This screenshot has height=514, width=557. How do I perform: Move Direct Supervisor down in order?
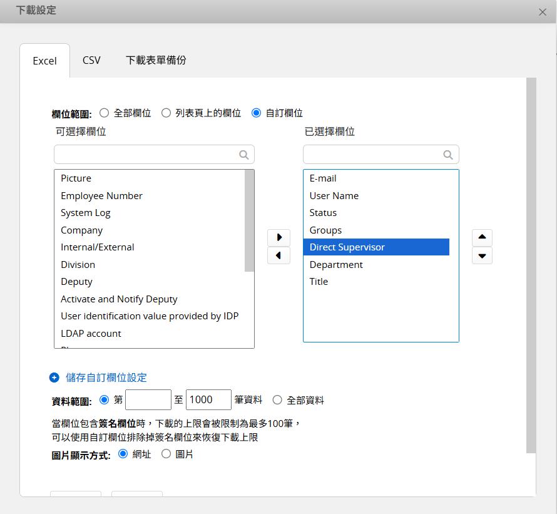click(482, 255)
